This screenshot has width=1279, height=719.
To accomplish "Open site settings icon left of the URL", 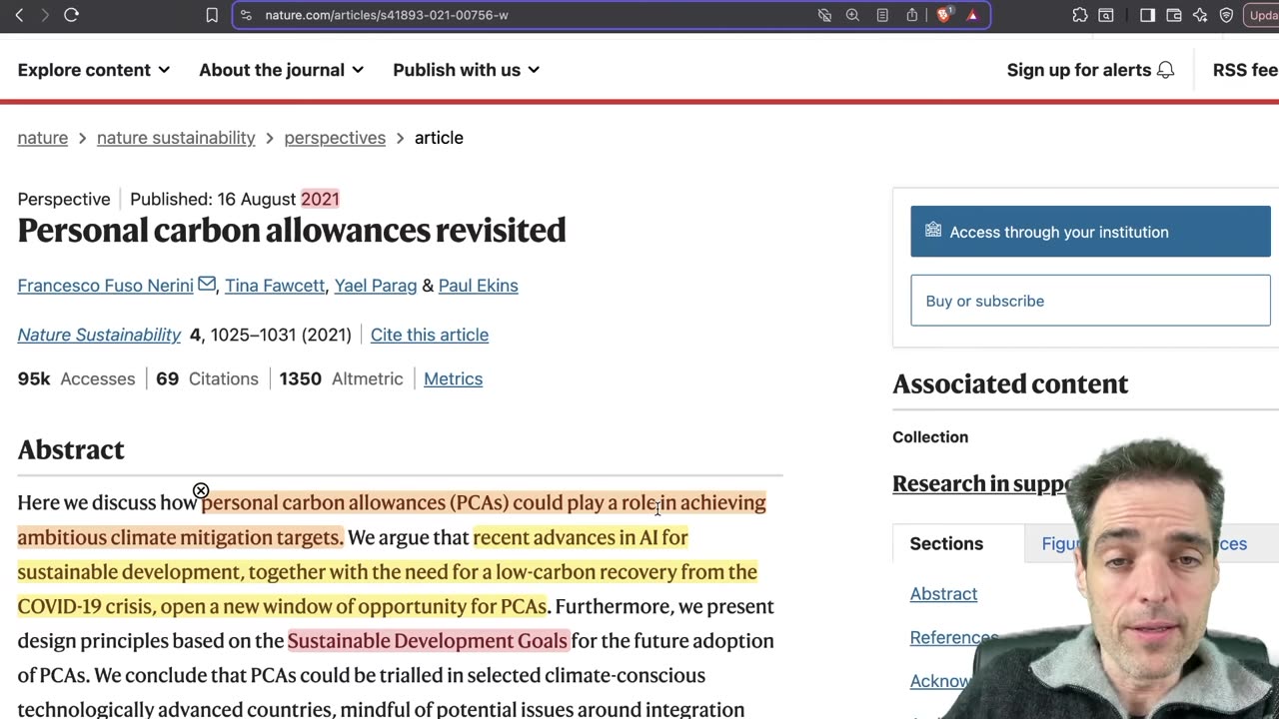I will pyautogui.click(x=247, y=15).
